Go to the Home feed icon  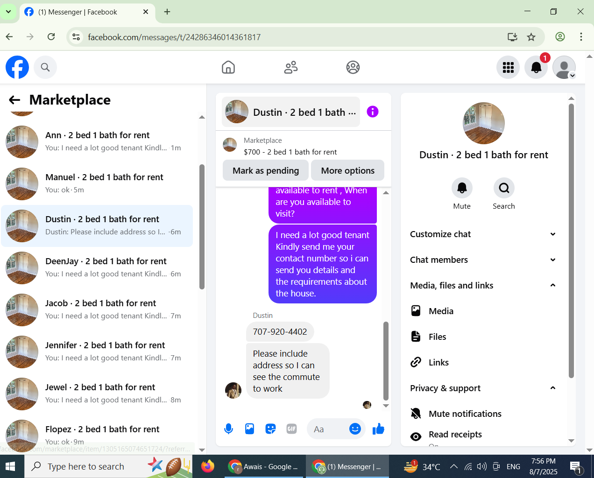(228, 67)
